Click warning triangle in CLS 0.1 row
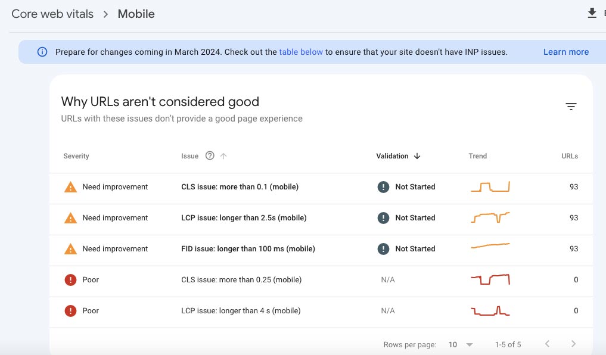Image resolution: width=606 pixels, height=355 pixels. point(70,187)
